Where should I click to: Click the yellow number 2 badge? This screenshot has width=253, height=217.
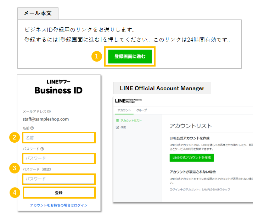[x=15, y=137]
